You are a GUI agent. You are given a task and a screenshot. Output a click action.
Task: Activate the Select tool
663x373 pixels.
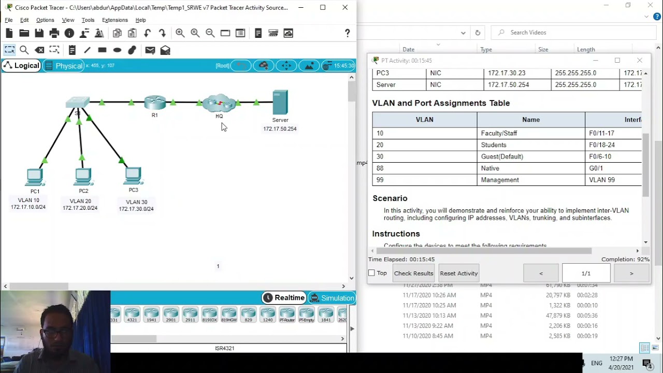[9, 50]
